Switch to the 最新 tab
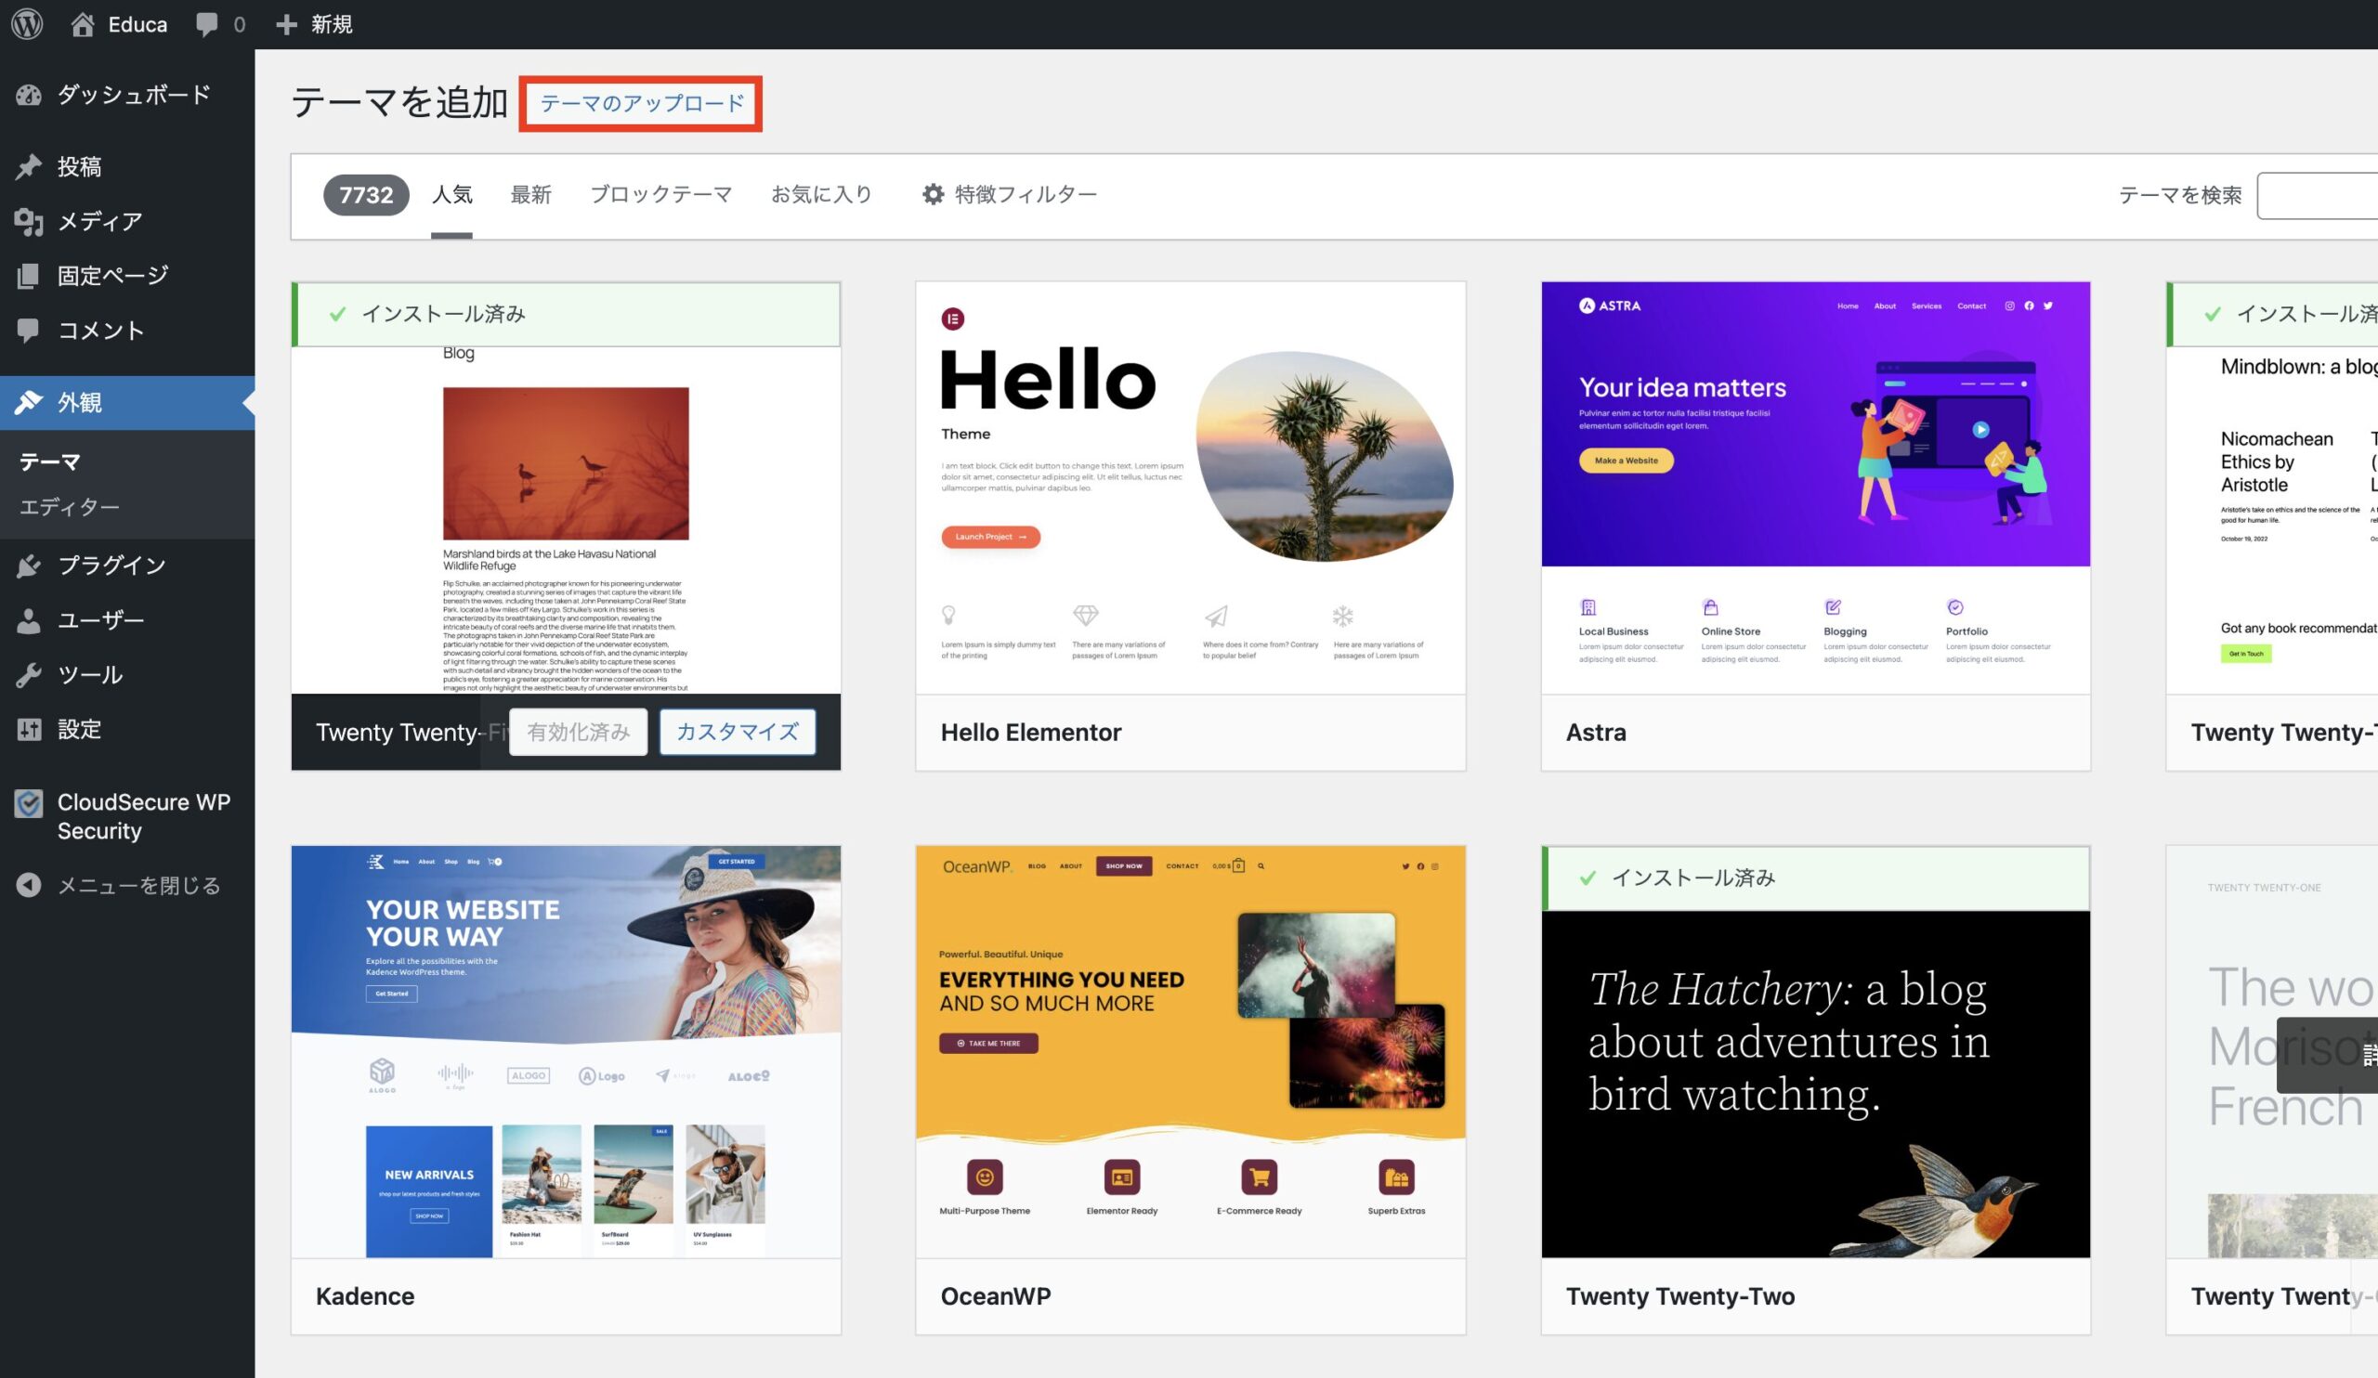 530,195
